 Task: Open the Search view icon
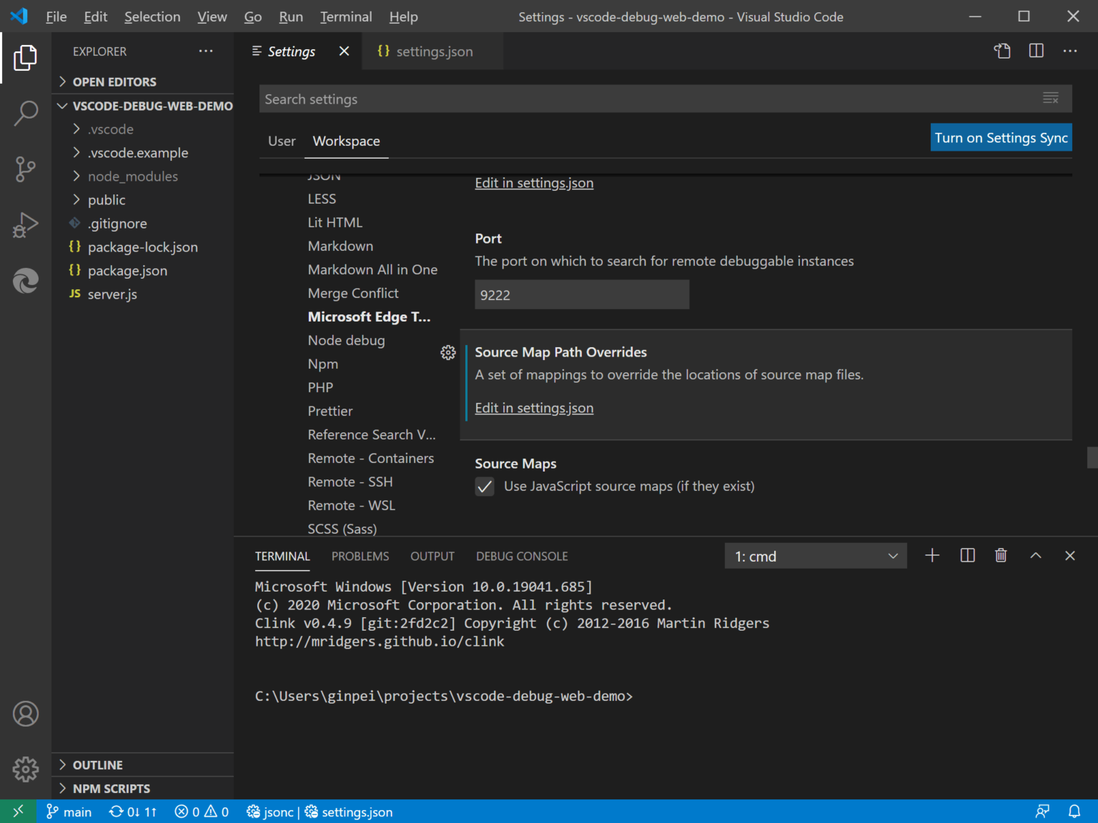[x=26, y=113]
